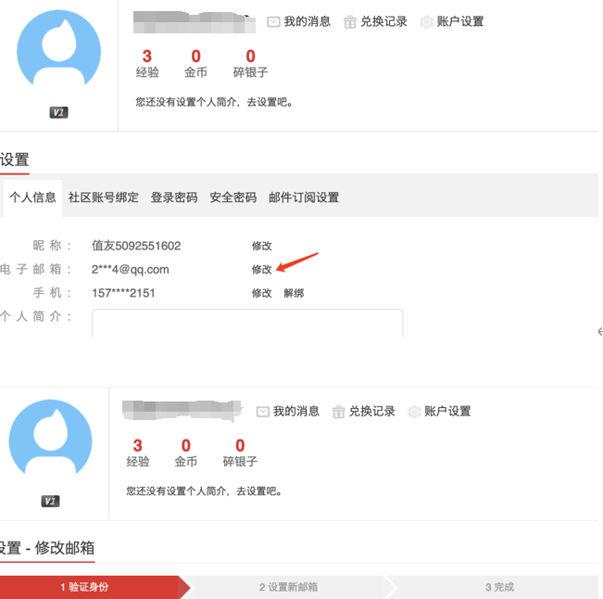
Task: Click the masked email 2***4@qq.com
Action: click(131, 270)
